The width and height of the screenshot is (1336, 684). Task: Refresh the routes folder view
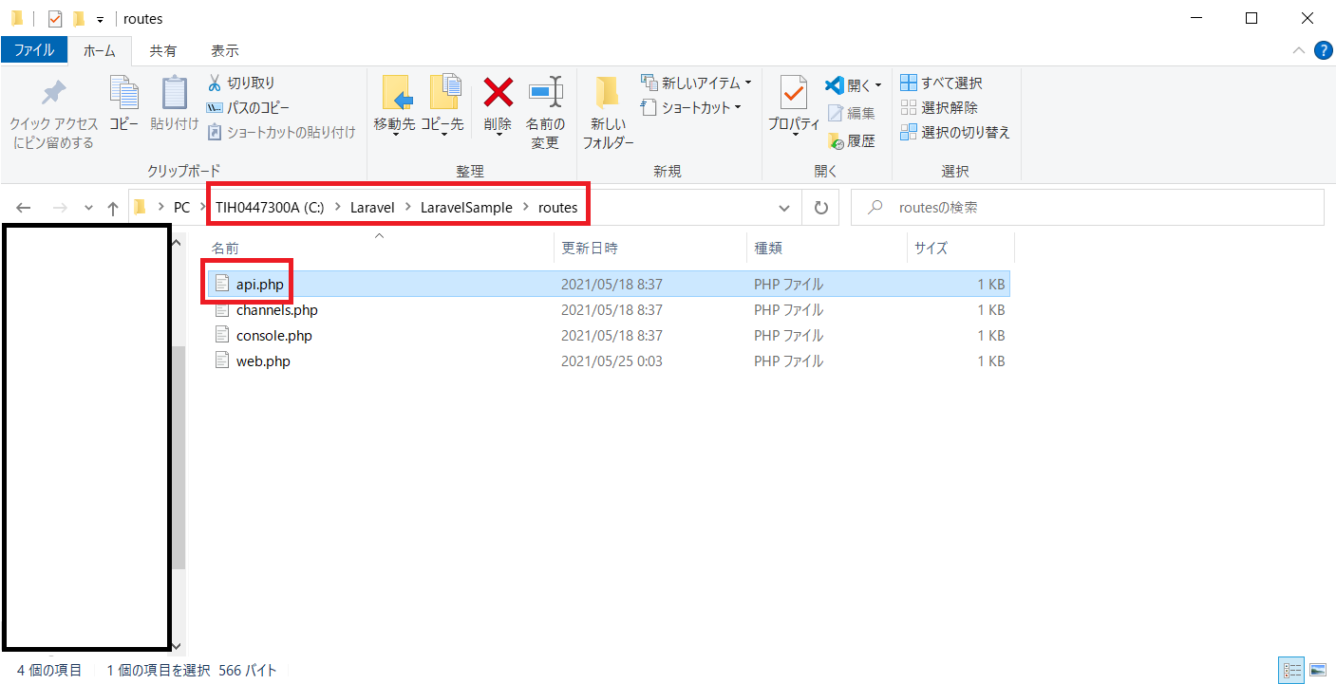tap(821, 208)
